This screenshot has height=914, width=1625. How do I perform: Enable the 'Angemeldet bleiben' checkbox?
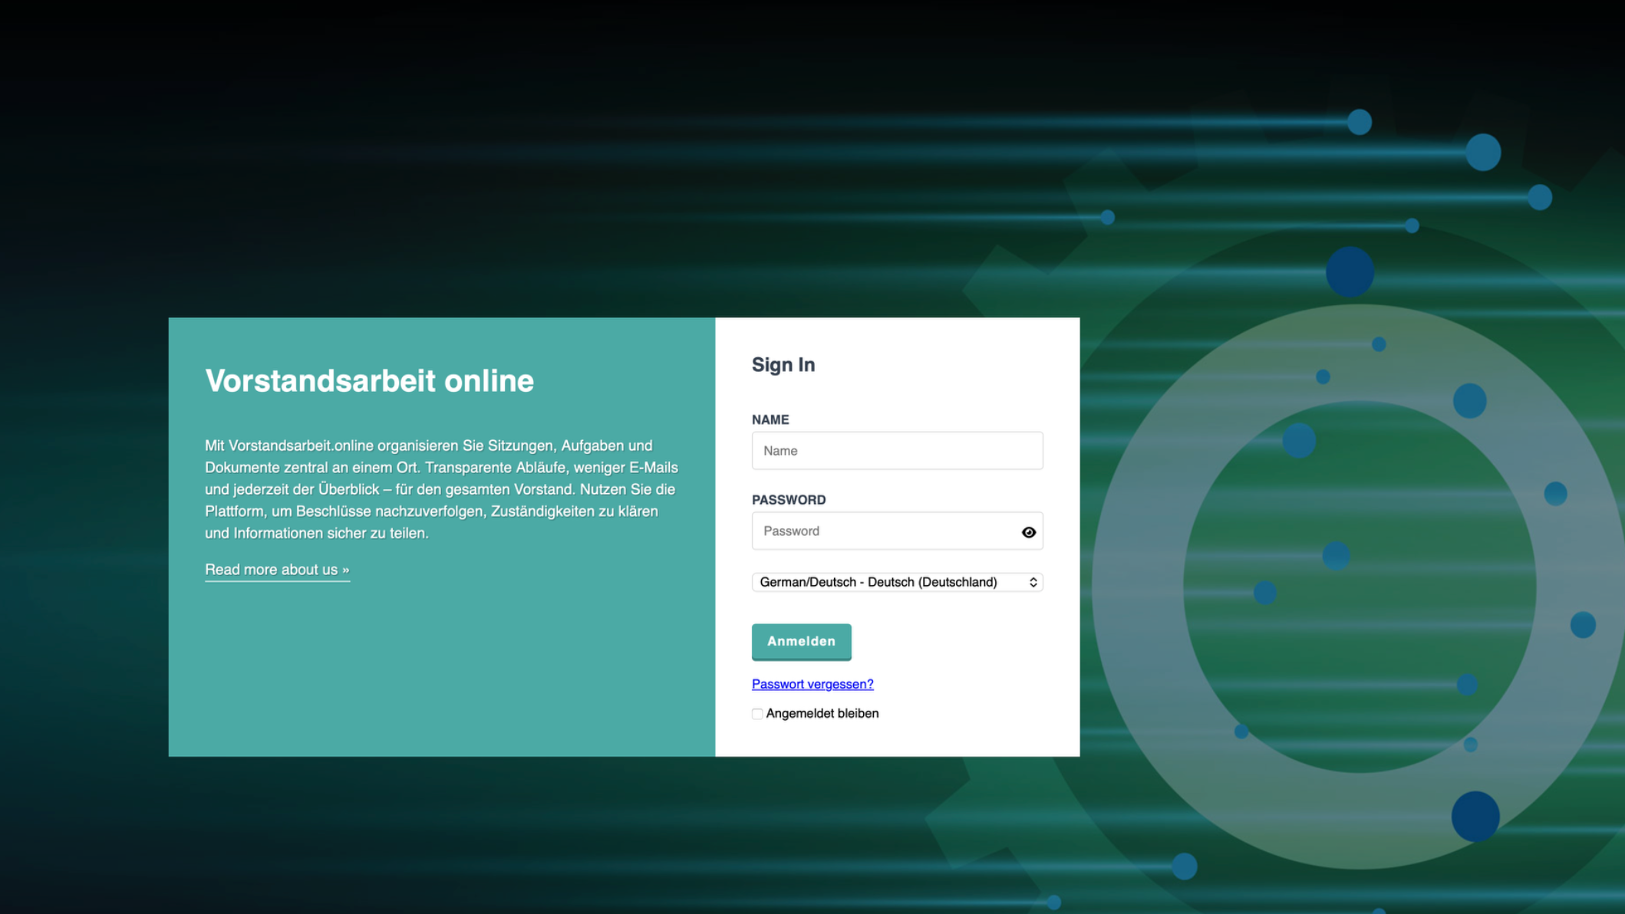[757, 714]
